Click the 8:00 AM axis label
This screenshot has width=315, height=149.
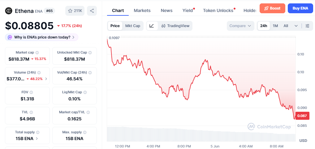(276, 147)
